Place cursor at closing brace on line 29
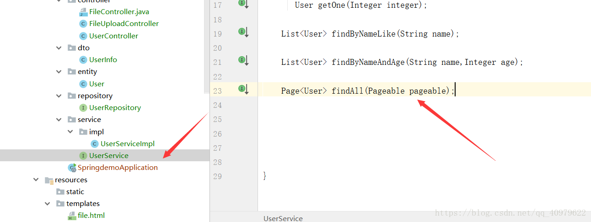Viewport: 591px width, 222px height. tap(265, 176)
